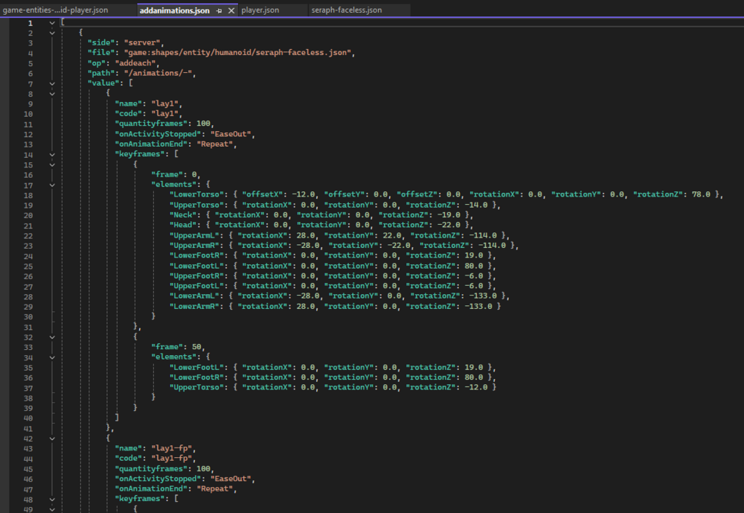The image size is (744, 513).
Task: Close the addanimations.json tab
Action: (232, 11)
